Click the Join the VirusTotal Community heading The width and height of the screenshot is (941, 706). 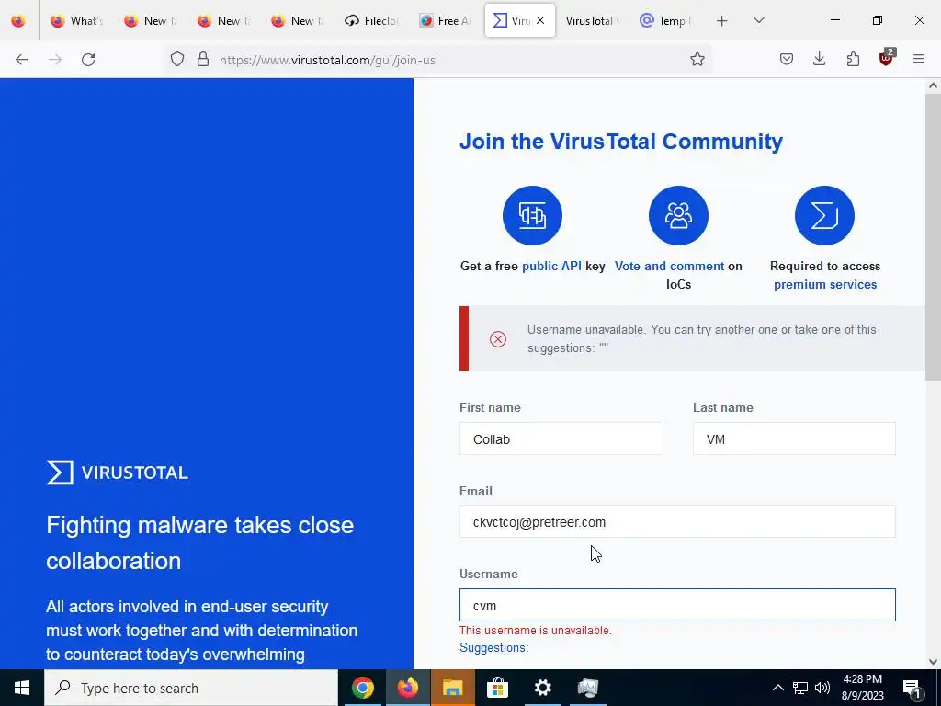click(x=621, y=141)
